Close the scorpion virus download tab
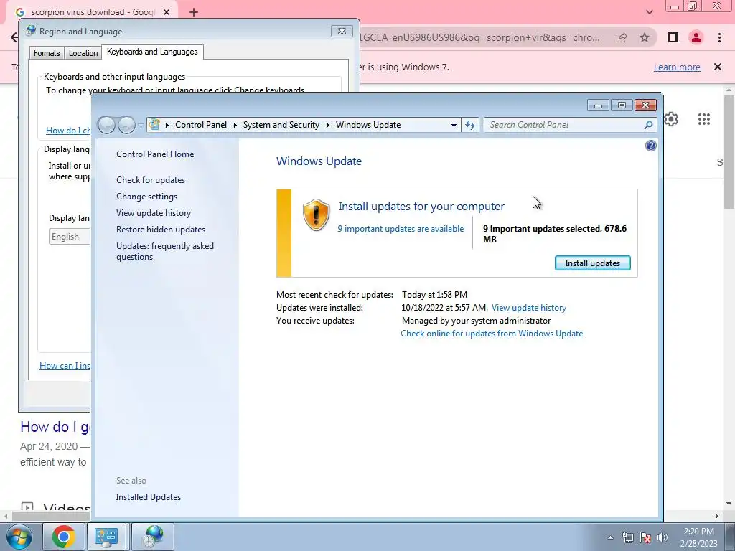The width and height of the screenshot is (735, 551). point(167,12)
